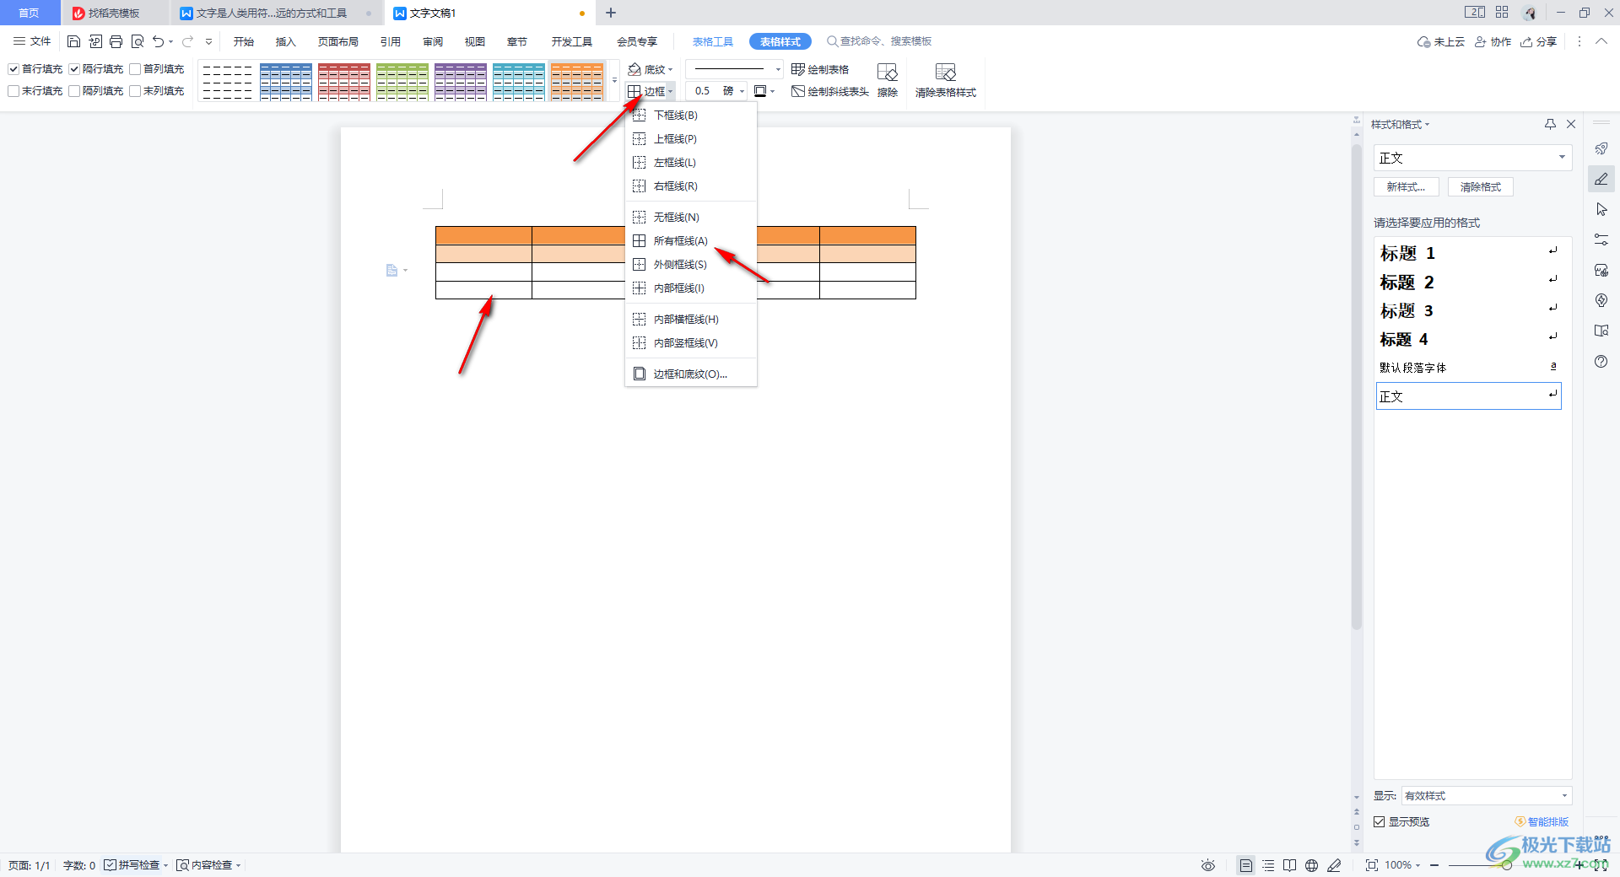Close the styles and formatting panel
The height and width of the screenshot is (877, 1620).
tap(1571, 124)
